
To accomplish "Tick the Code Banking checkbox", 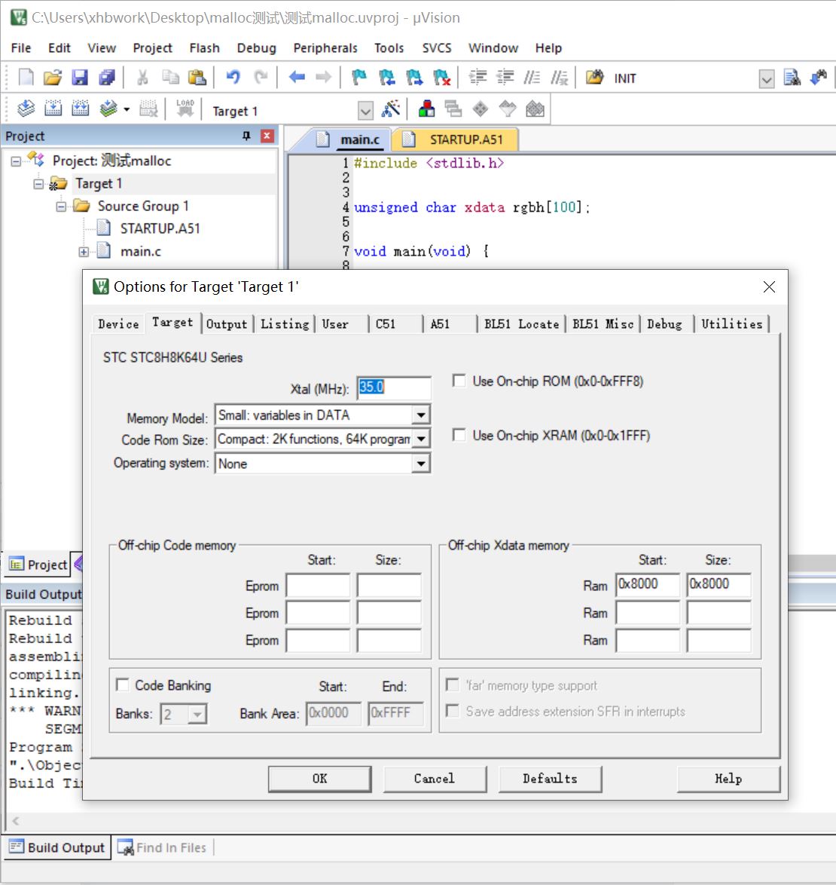I will [122, 684].
